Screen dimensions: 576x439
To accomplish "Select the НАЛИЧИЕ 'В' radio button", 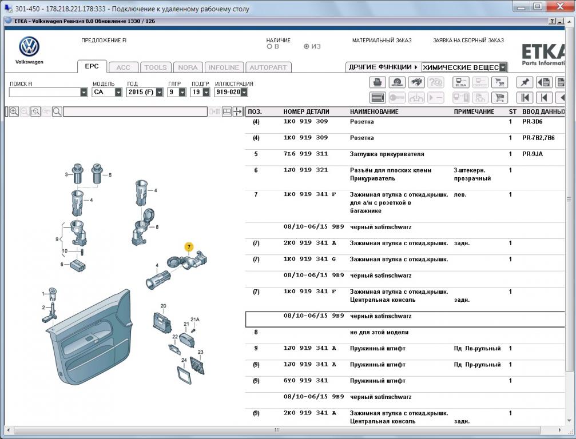I will [269, 47].
